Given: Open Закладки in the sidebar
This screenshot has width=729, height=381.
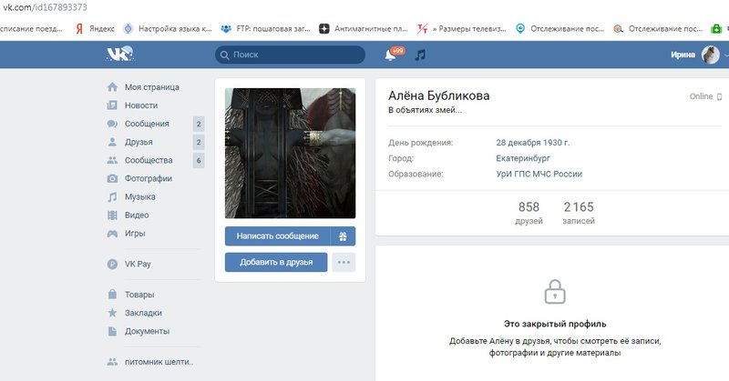Looking at the screenshot, I should 143,313.
